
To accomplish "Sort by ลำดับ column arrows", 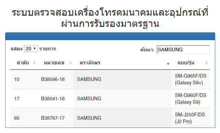I will coord(34,63).
